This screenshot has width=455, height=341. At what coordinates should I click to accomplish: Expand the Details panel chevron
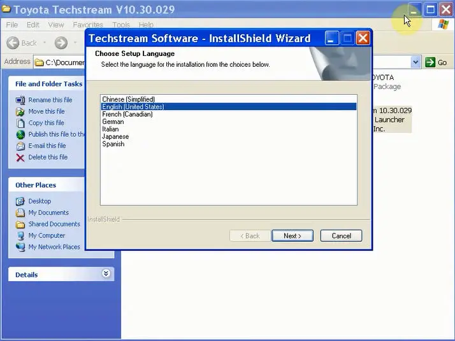tap(106, 274)
